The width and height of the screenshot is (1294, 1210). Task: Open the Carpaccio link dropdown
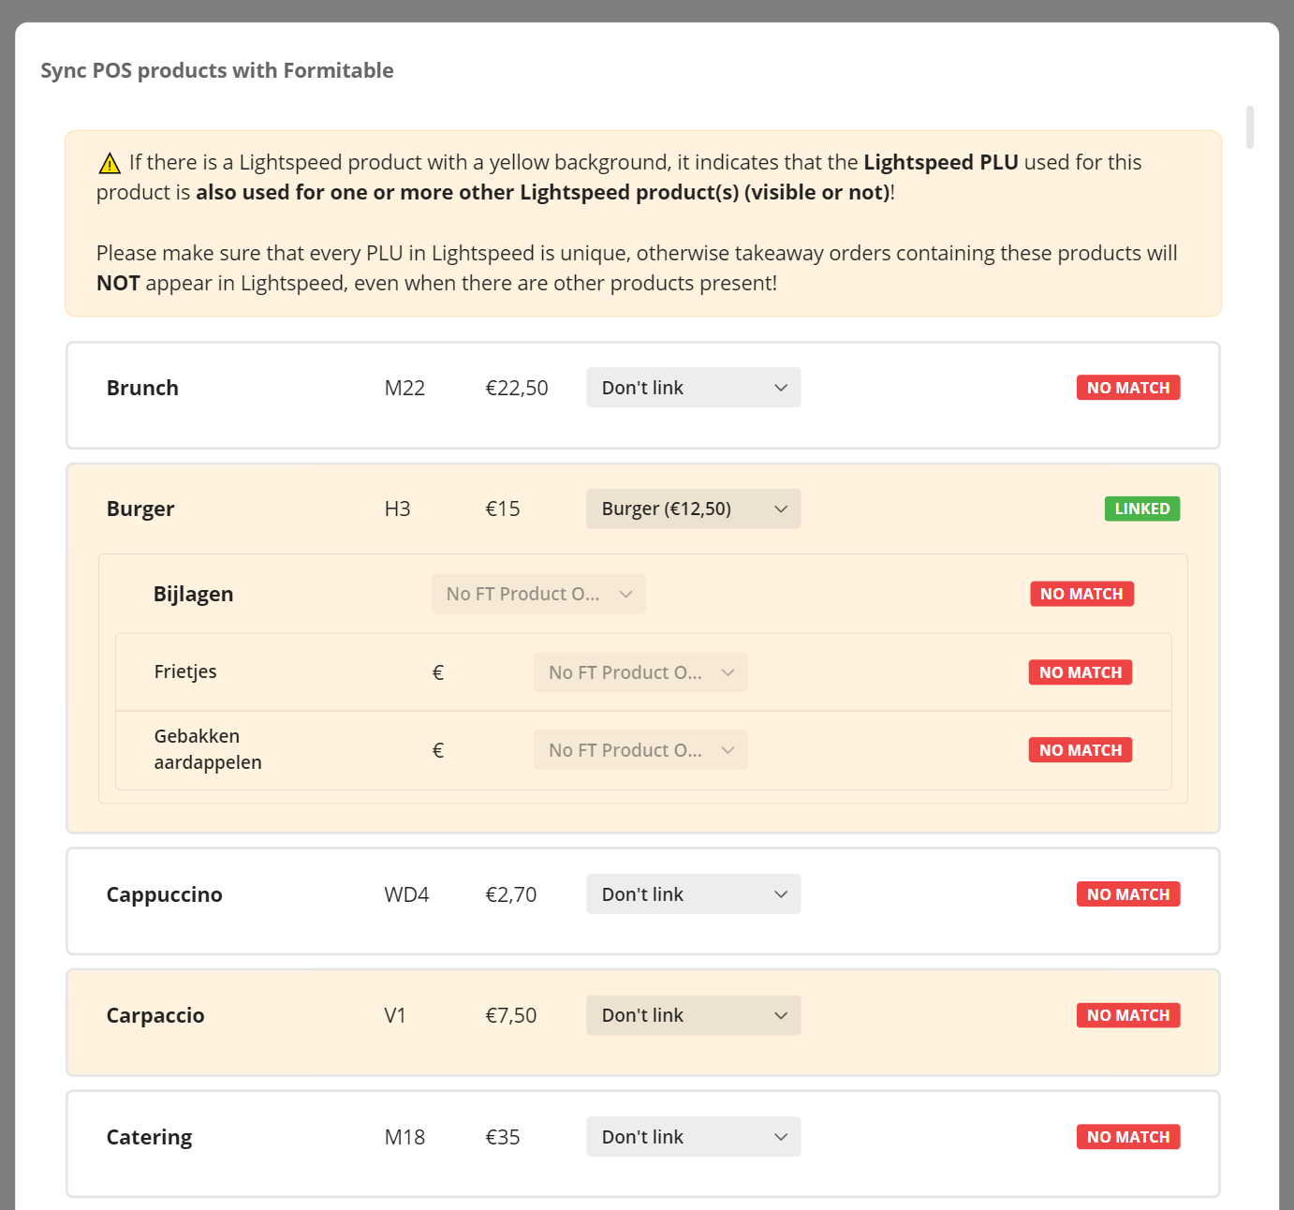(693, 1016)
